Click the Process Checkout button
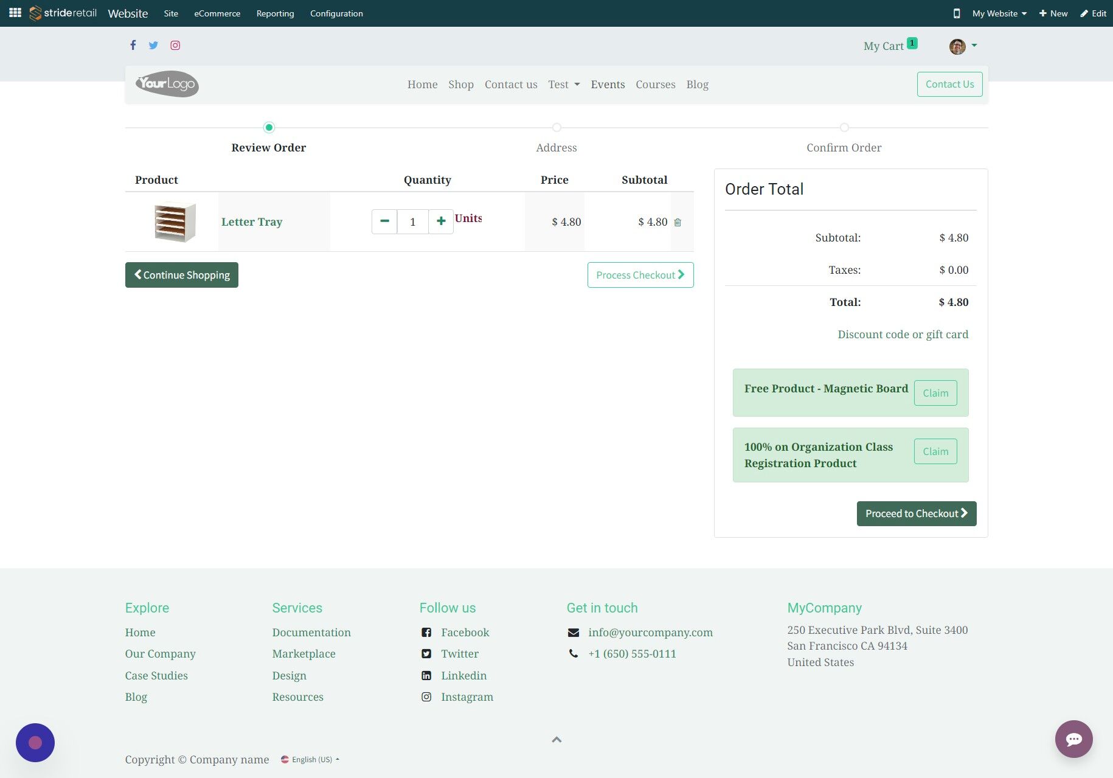Screen dimensions: 1113x778 pyautogui.click(x=640, y=275)
